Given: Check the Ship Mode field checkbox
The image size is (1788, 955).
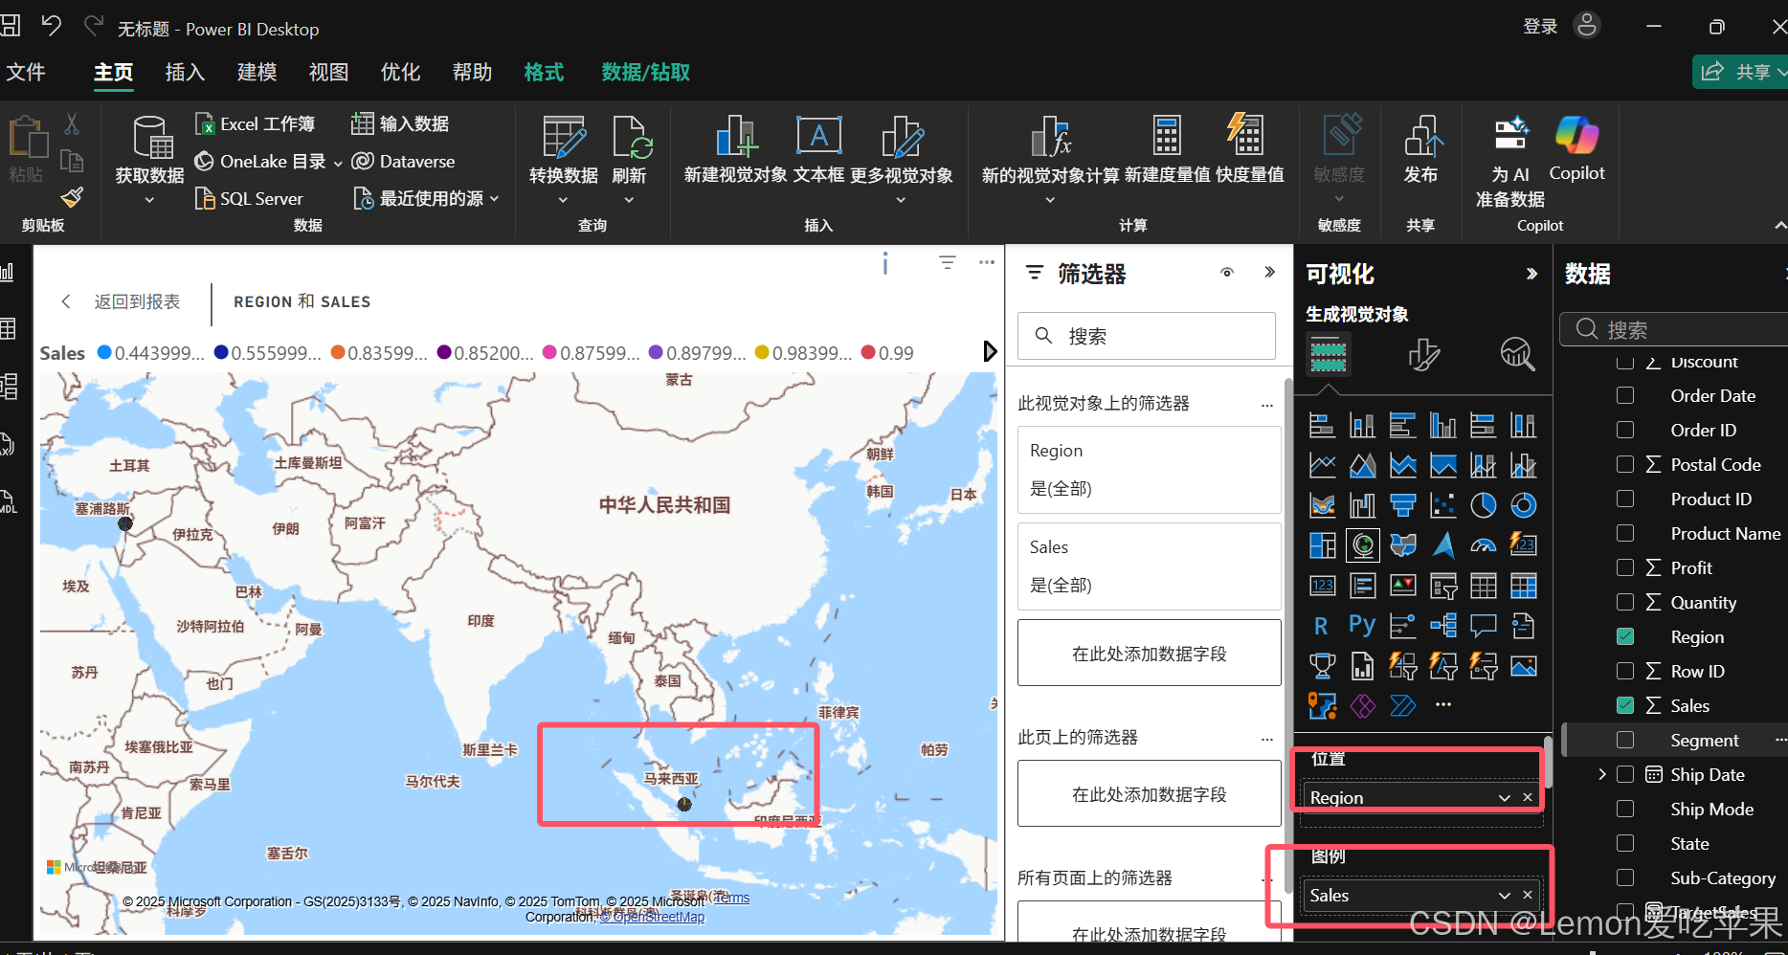Looking at the screenshot, I should [x=1625, y=809].
